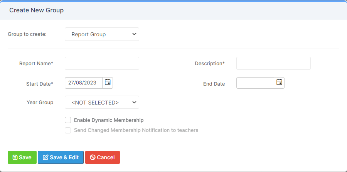The image size is (347, 172).
Task: Tick the Enable Dynamic Membership checkbox
Action: tap(68, 120)
